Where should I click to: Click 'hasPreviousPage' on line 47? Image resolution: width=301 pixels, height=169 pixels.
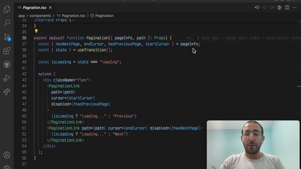(x=92, y=104)
